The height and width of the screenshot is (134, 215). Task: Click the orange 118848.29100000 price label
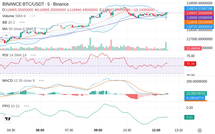tap(199, 22)
